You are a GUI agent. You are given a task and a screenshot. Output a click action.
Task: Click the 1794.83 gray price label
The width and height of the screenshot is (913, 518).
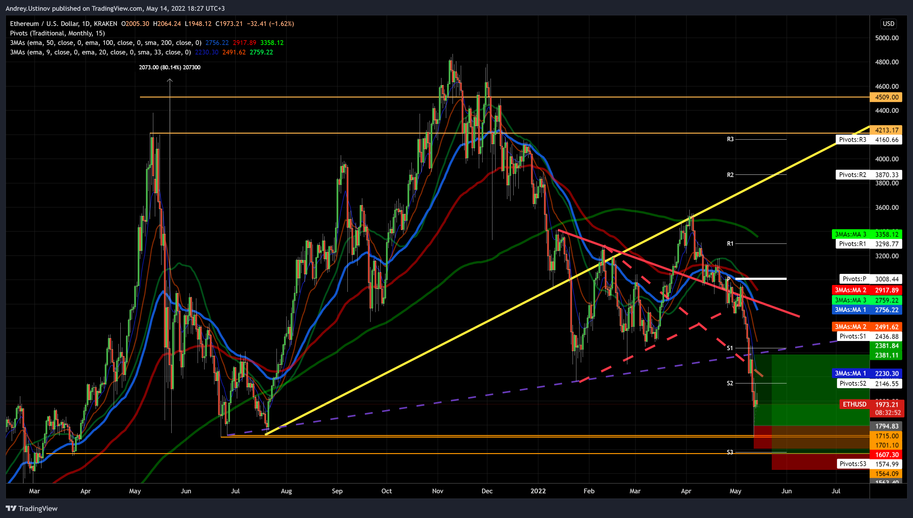click(886, 426)
